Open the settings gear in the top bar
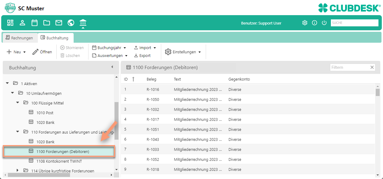Screen dimensions: 383x179 tap(305, 23)
